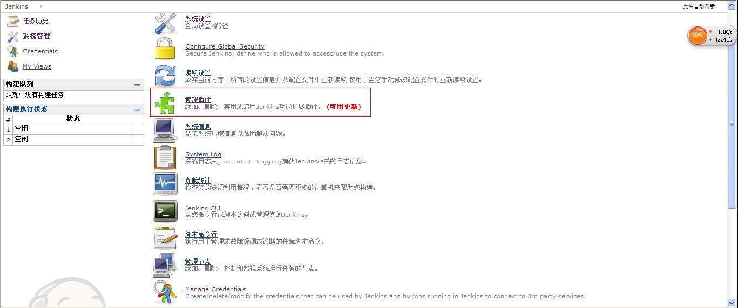Open the 负载统计 link
Image resolution: width=738 pixels, height=308 pixels.
(198, 181)
